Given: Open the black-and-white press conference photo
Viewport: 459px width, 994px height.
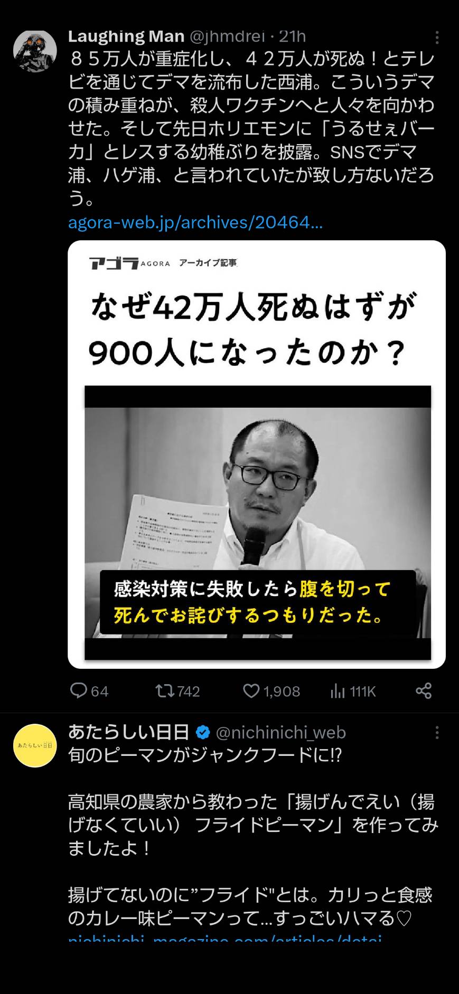Looking at the screenshot, I should point(258,523).
